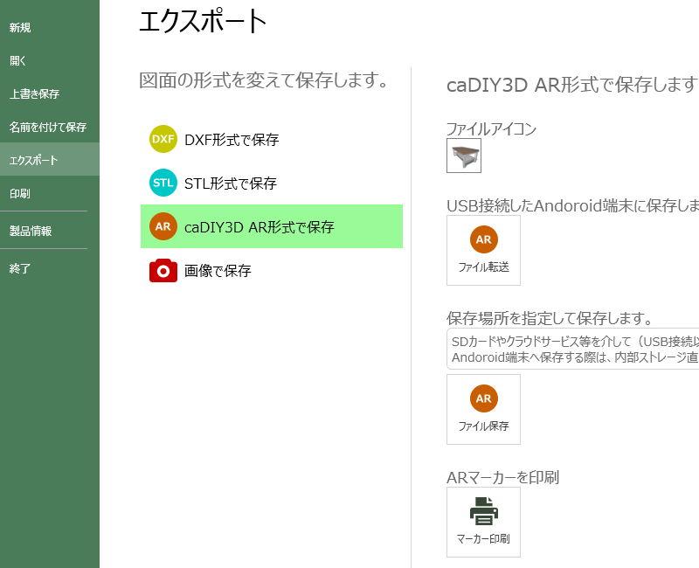The image size is (699, 568).
Task: Click the マーカー印刷 printer button
Action: tap(484, 522)
